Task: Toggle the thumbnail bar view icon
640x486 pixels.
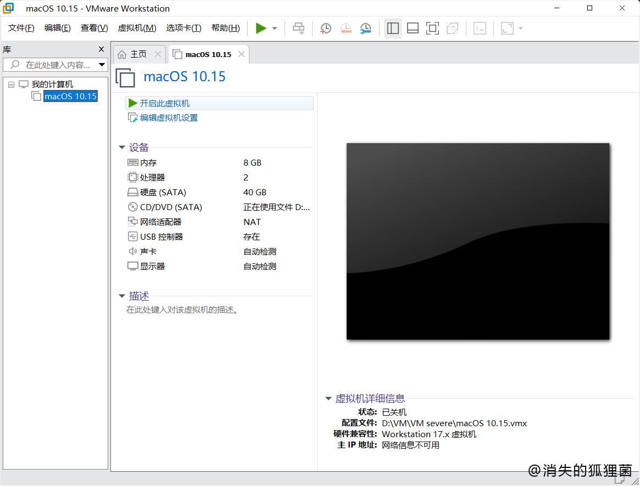Action: pyautogui.click(x=413, y=28)
